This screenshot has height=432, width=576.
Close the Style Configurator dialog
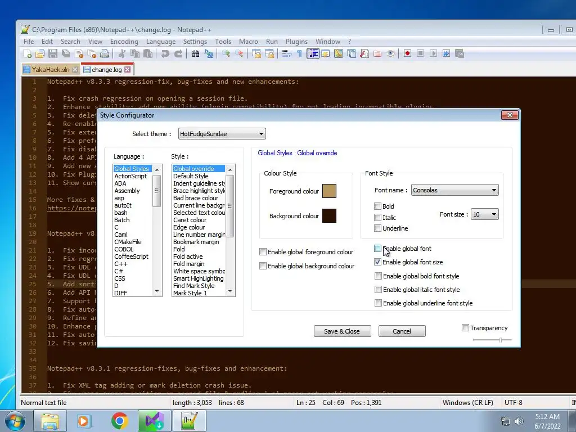(510, 115)
